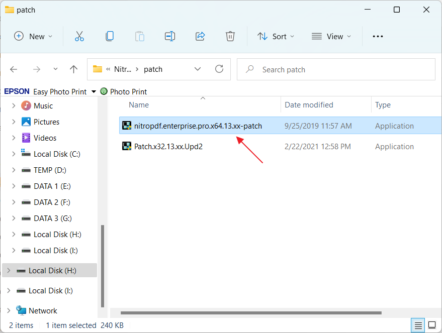This screenshot has height=333, width=442.
Task: Sort by the Type column header
Action: point(383,105)
